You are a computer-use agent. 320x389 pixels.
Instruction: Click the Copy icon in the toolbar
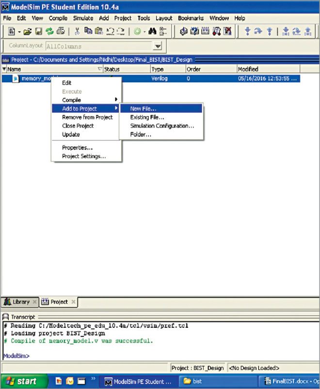click(x=88, y=31)
